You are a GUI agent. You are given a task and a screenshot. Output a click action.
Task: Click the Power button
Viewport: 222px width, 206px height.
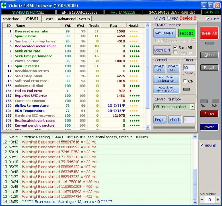click(209, 127)
